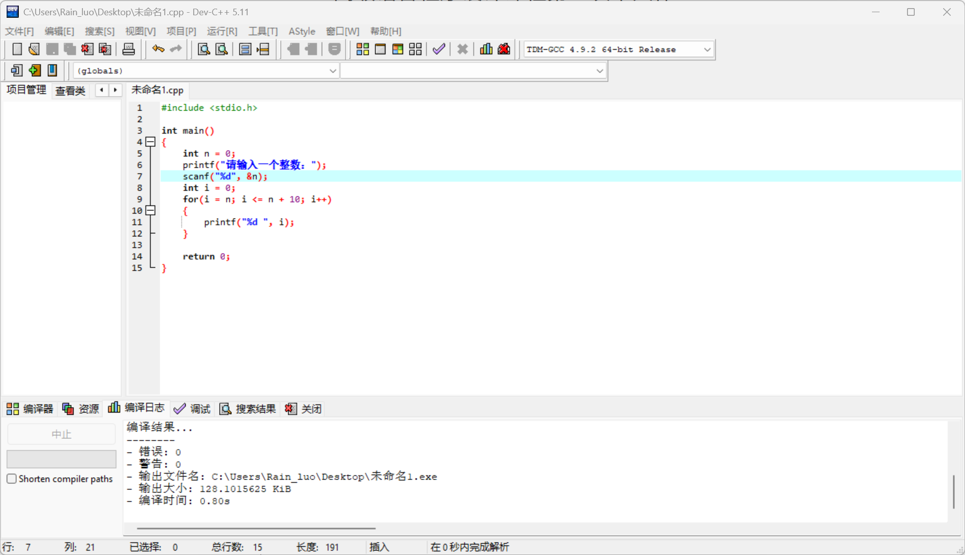965x555 pixels.
Task: Toggle a bookmark with green plus icon
Action: 35,71
